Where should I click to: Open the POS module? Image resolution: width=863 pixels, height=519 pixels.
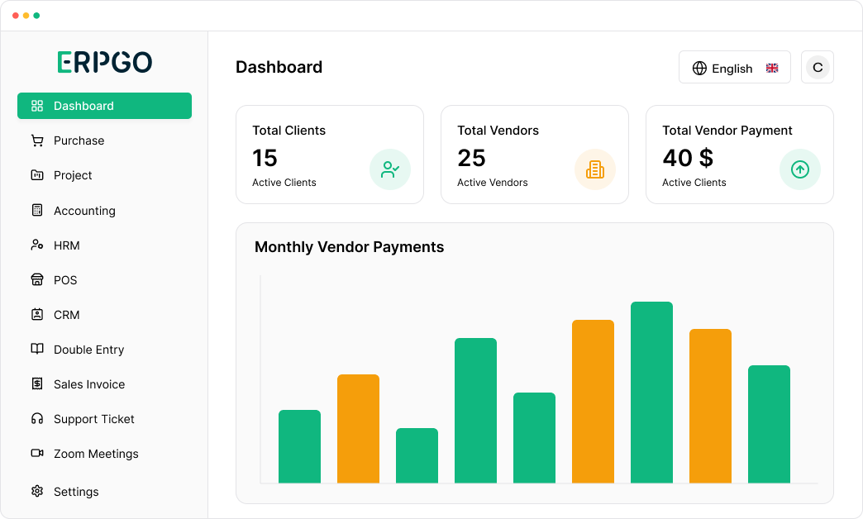tap(105, 279)
